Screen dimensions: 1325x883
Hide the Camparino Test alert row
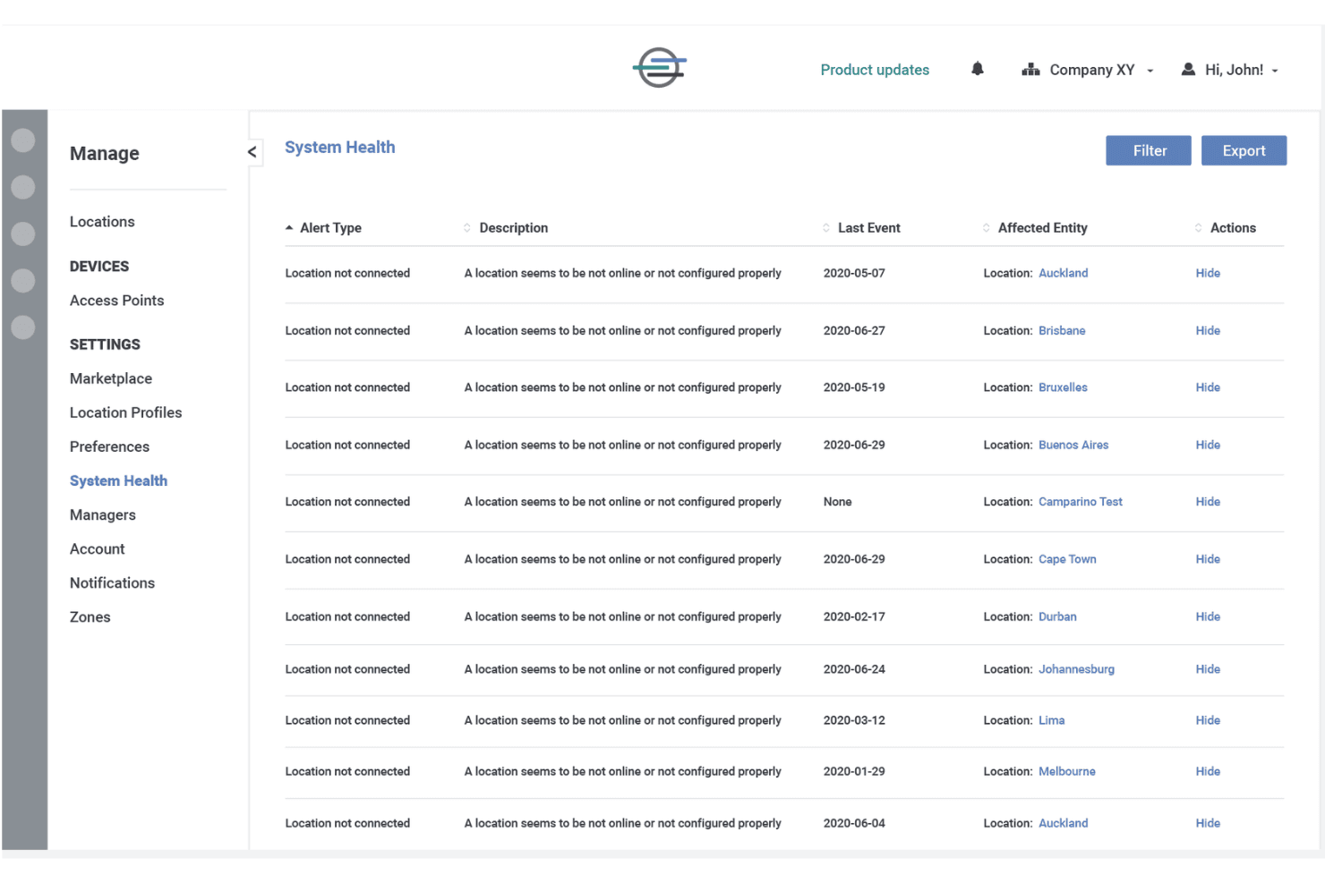coord(1208,502)
